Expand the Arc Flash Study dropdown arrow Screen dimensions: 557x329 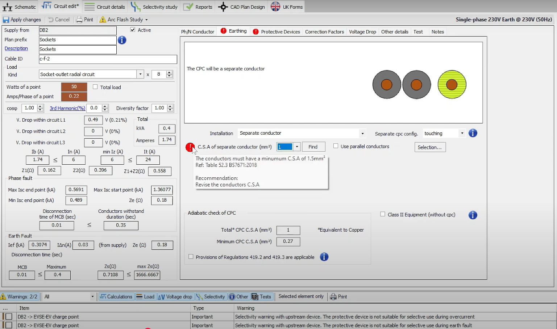146,20
